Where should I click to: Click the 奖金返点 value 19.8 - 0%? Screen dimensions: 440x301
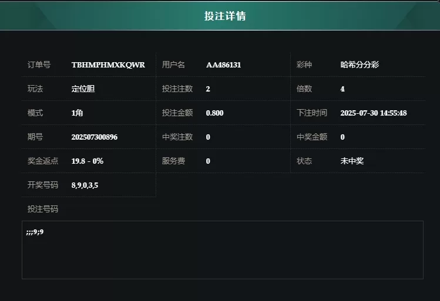pyautogui.click(x=88, y=161)
